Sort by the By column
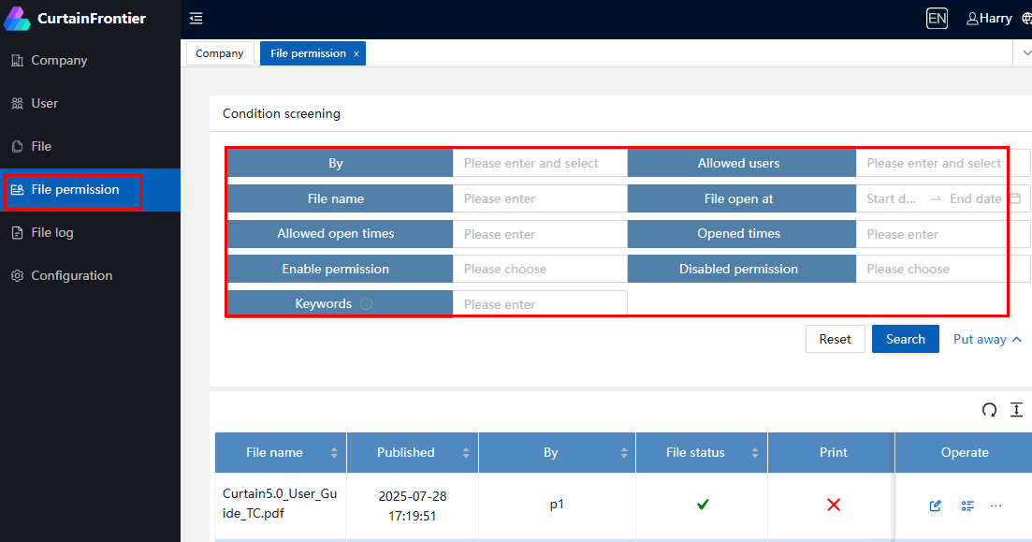 [x=624, y=452]
